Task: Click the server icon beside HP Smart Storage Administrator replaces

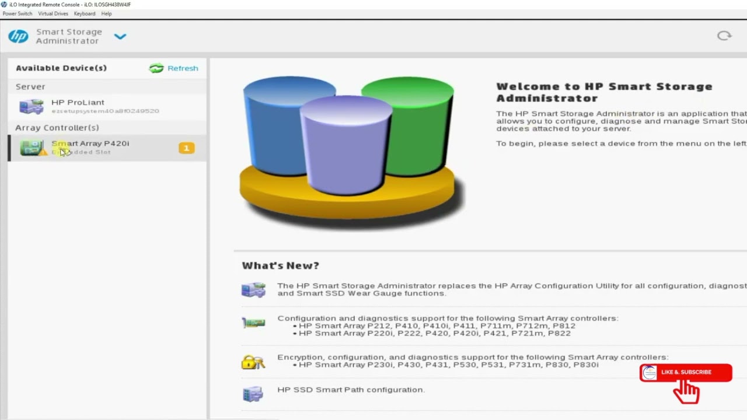Action: (253, 290)
